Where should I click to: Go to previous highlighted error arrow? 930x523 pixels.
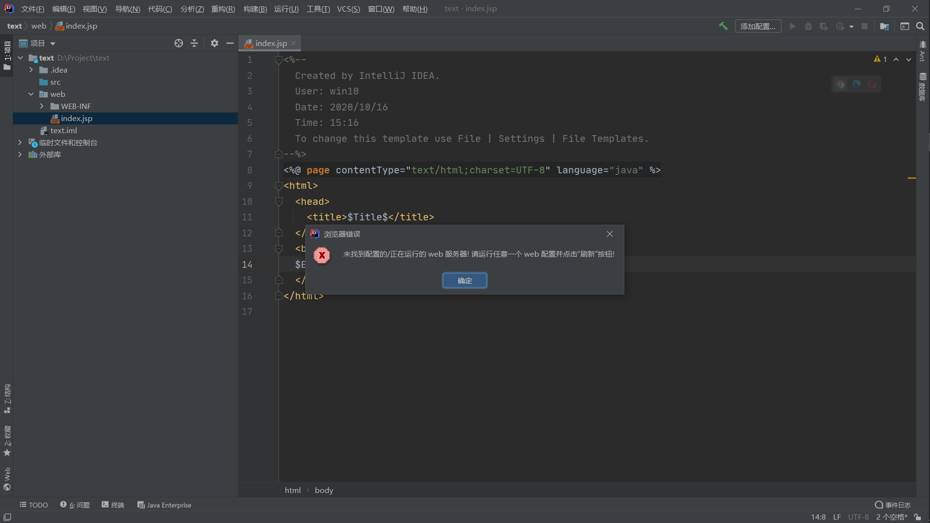[x=896, y=59]
